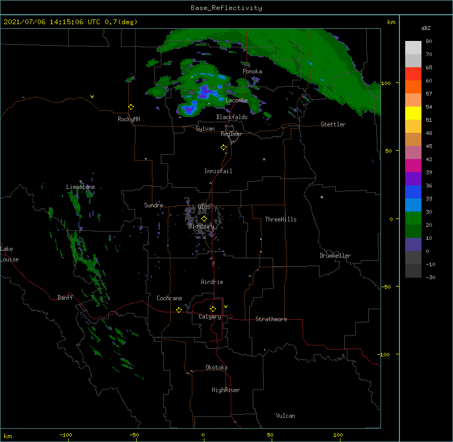
Task: Select the Okotoks town label
Action: pyautogui.click(x=217, y=367)
